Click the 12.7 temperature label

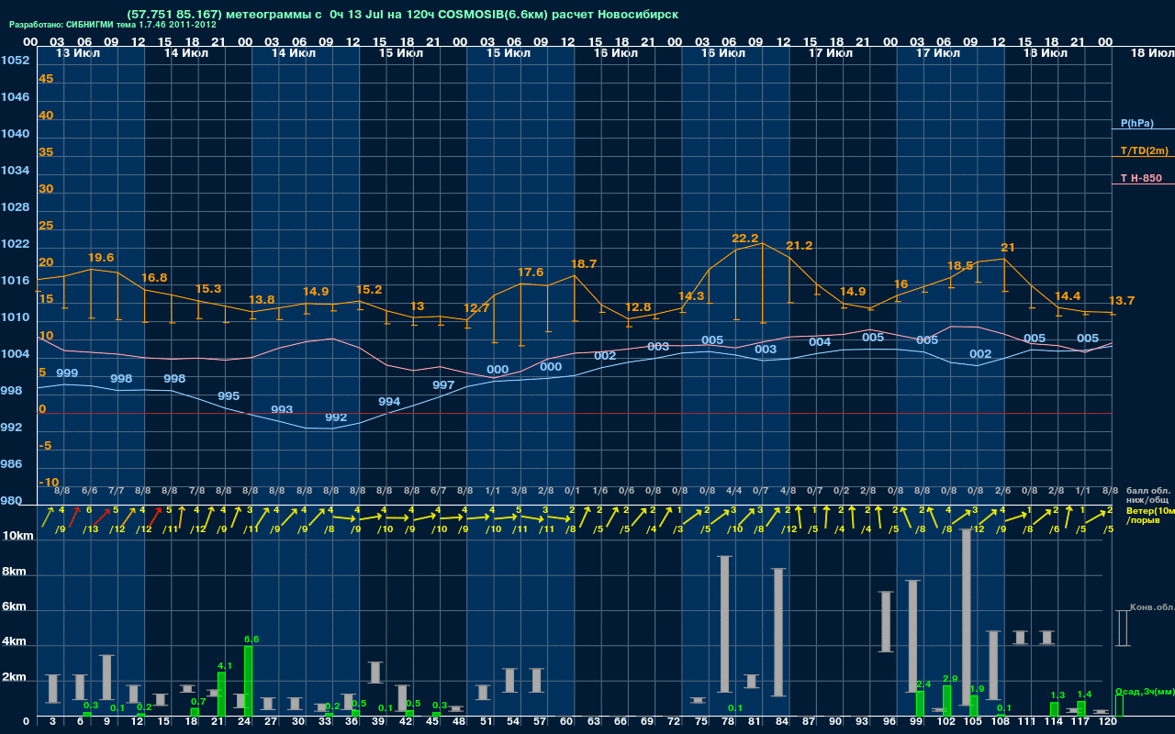476,308
